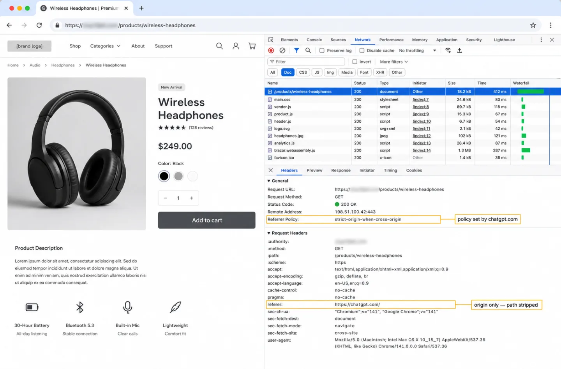The height and width of the screenshot is (369, 561).
Task: Bookmark the page with the star icon
Action: point(533,25)
